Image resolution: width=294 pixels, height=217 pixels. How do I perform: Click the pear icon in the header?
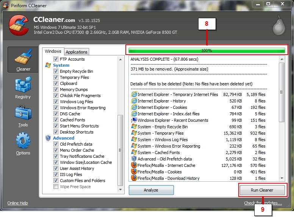[279, 26]
